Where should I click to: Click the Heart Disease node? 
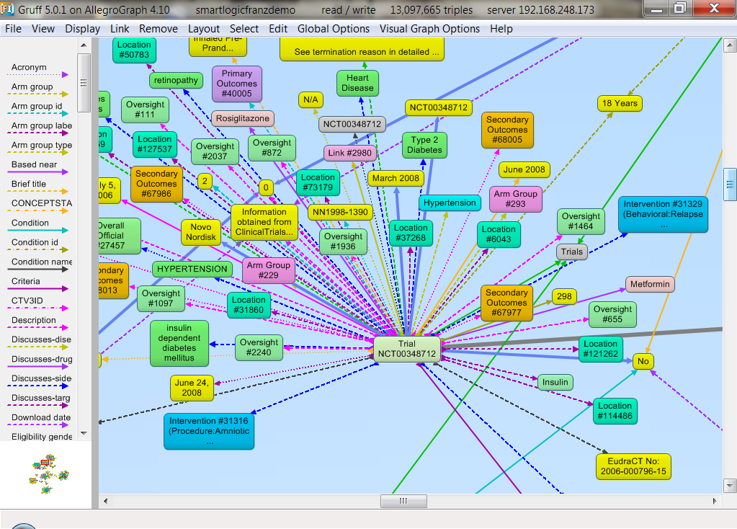[x=357, y=83]
